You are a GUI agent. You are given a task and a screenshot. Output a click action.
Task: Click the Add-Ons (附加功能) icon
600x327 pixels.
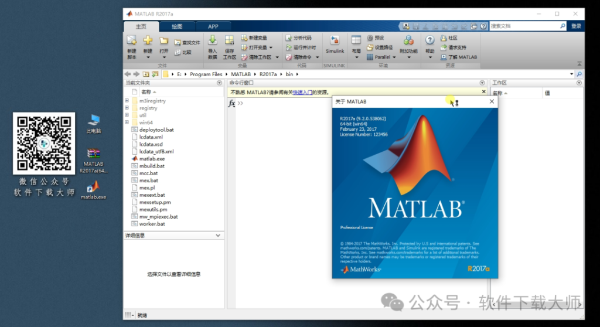tap(408, 40)
